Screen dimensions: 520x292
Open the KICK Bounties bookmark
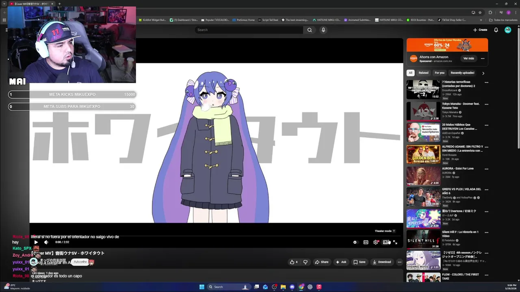pyautogui.click(x=420, y=20)
